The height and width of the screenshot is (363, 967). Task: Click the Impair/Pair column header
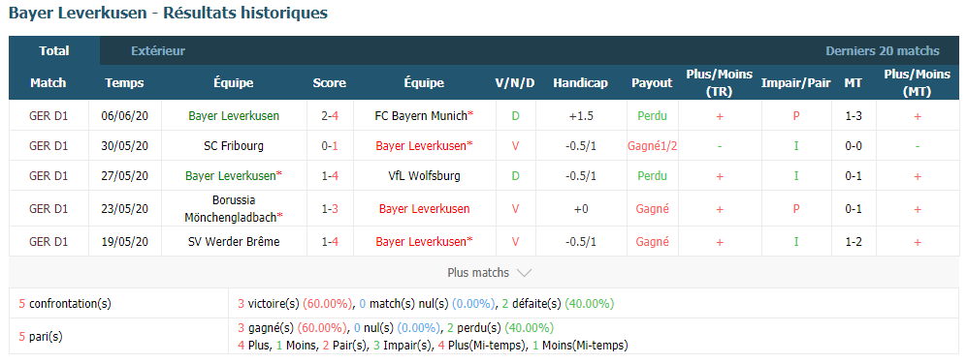click(796, 83)
